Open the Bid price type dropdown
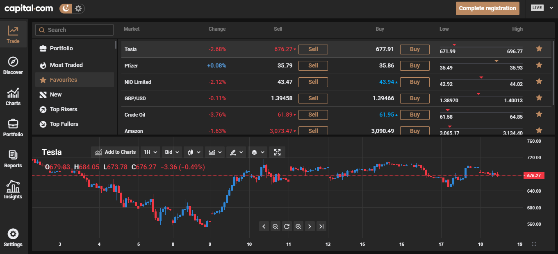The width and height of the screenshot is (558, 254). tap(172, 152)
